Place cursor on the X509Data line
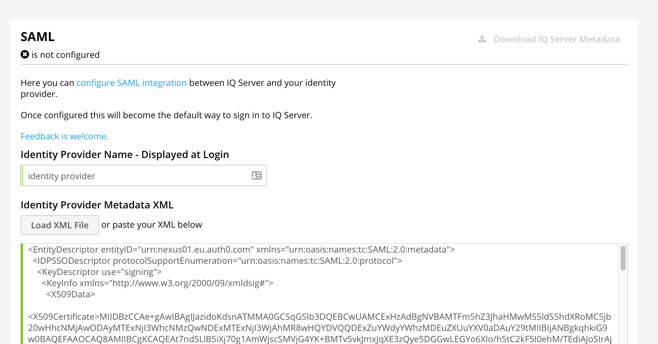 [70, 294]
